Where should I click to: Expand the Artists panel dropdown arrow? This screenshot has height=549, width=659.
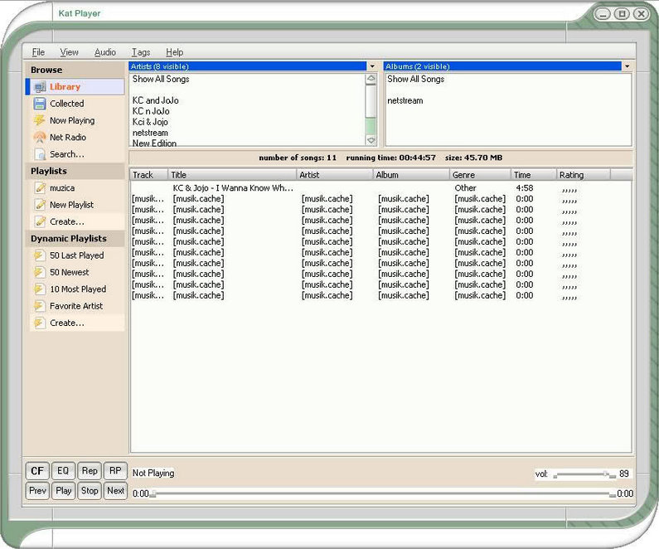pos(372,66)
